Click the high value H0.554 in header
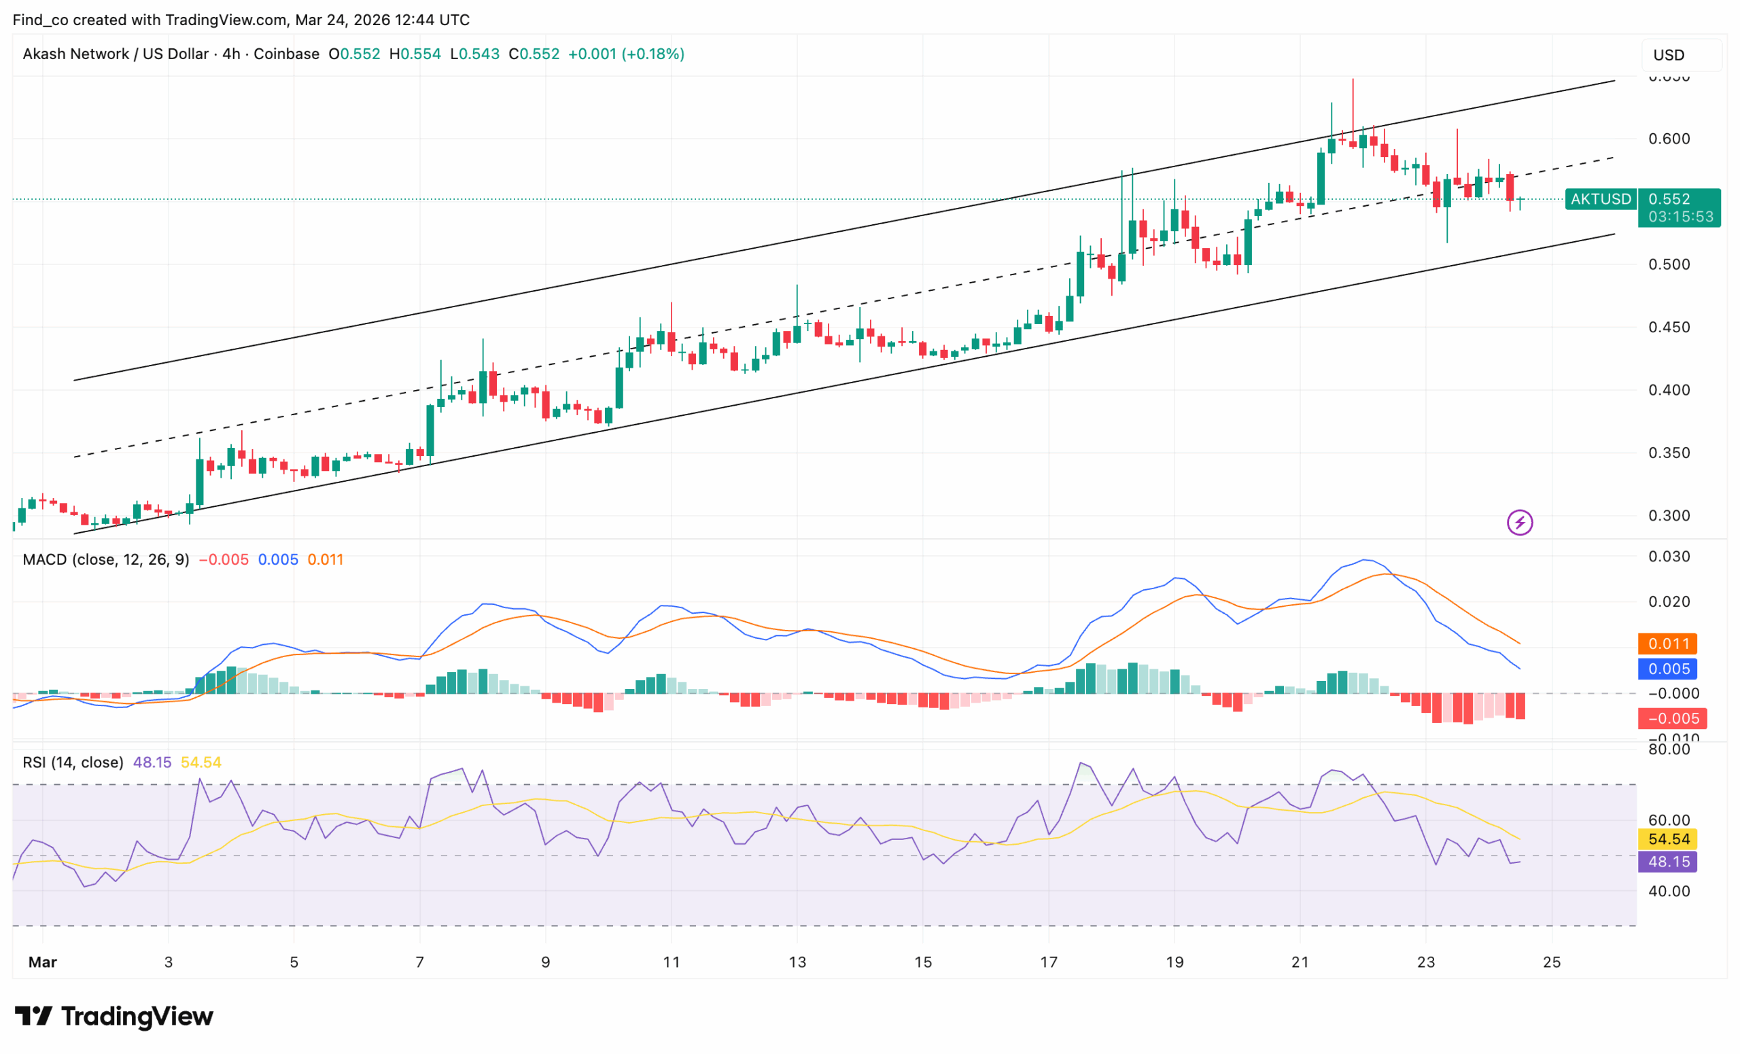The height and width of the screenshot is (1054, 1740). pos(415,54)
